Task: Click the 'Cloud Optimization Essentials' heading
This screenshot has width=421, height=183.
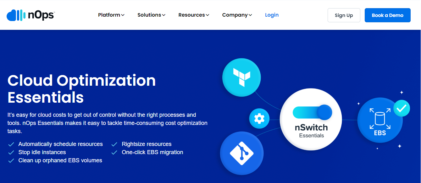Action: (81, 89)
